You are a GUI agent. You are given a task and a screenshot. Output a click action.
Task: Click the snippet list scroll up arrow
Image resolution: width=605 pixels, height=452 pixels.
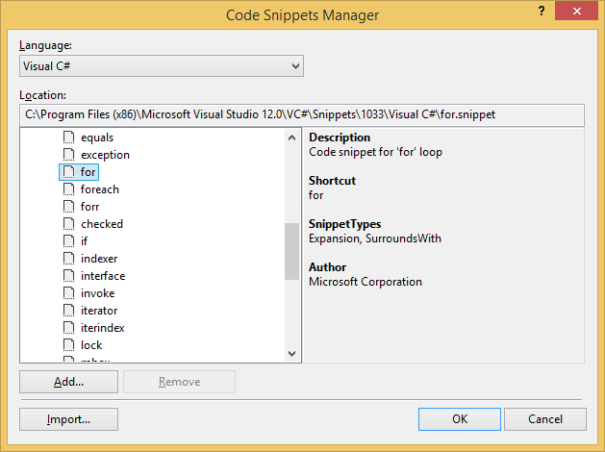[292, 138]
